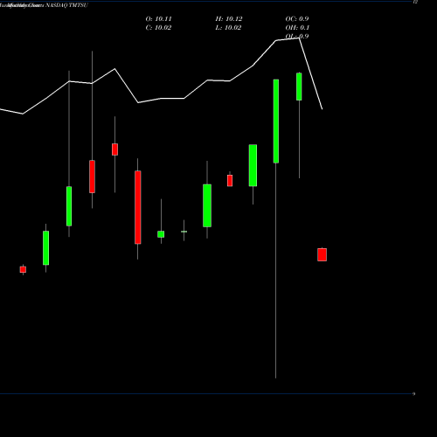Click the upper price axis label 12
The image size is (437, 437).
point(415,2)
